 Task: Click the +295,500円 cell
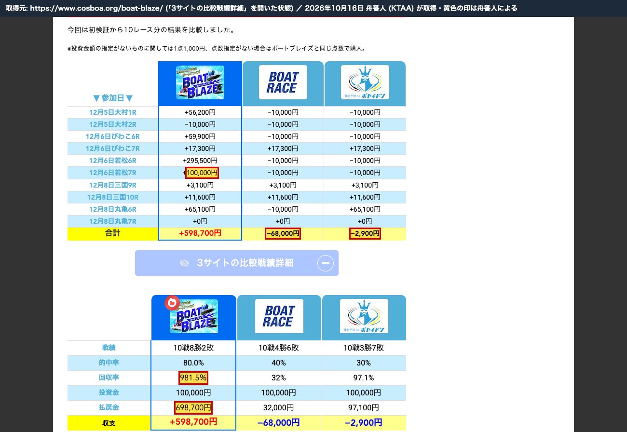point(200,161)
